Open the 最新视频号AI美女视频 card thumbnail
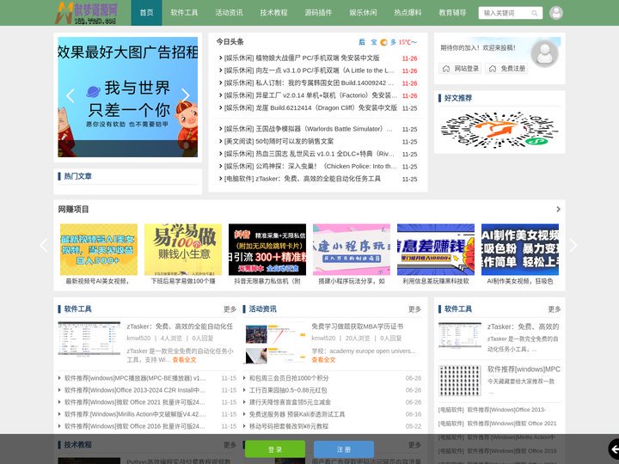Screen dimensions: 619x464 [x=99, y=249]
